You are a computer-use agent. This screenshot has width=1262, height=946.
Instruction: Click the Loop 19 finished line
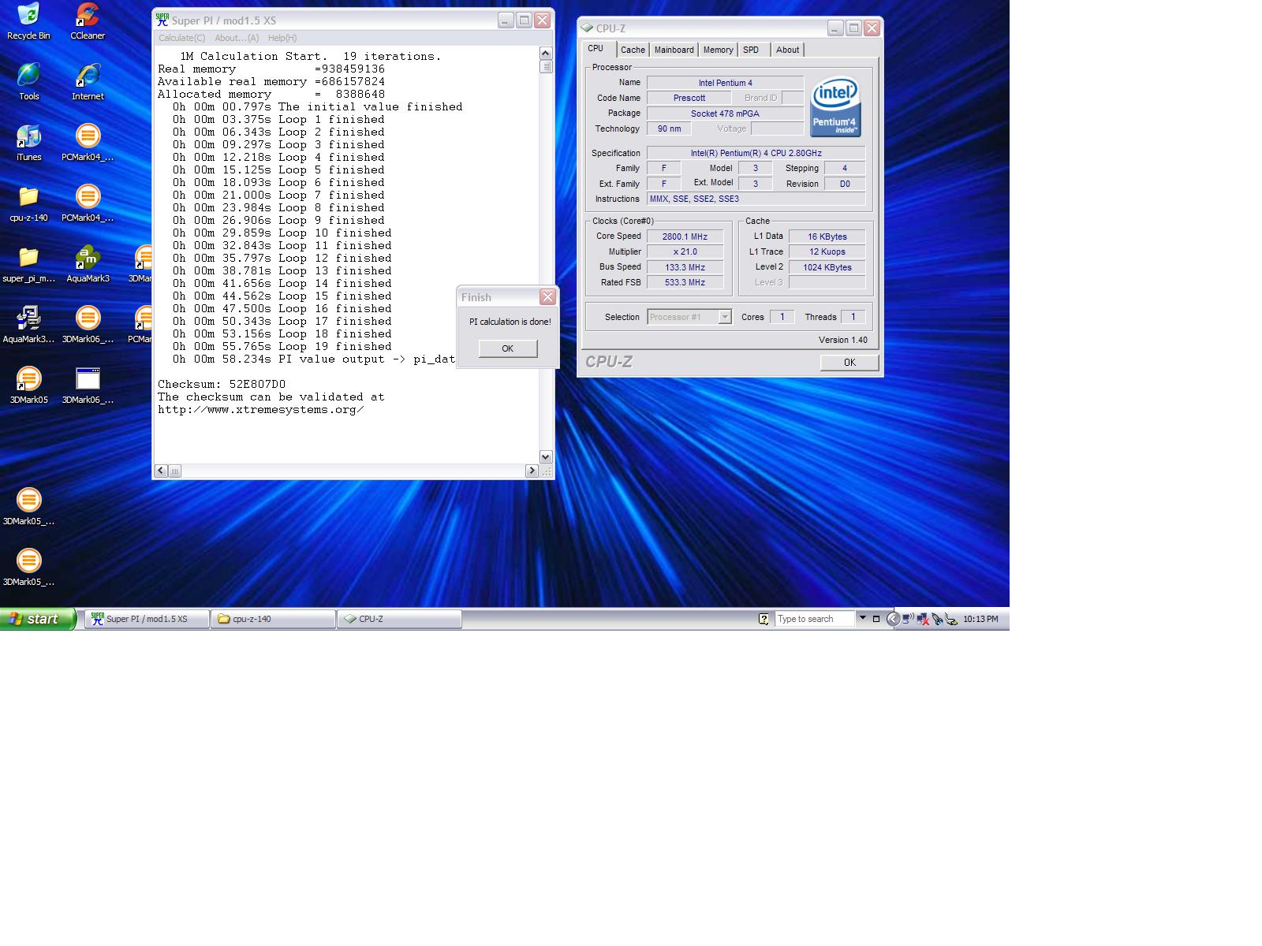tap(282, 346)
